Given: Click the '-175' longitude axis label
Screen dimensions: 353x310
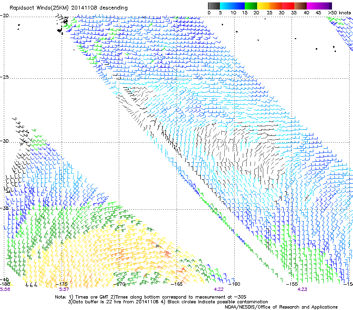Looking at the screenshot, I should coord(62,284).
